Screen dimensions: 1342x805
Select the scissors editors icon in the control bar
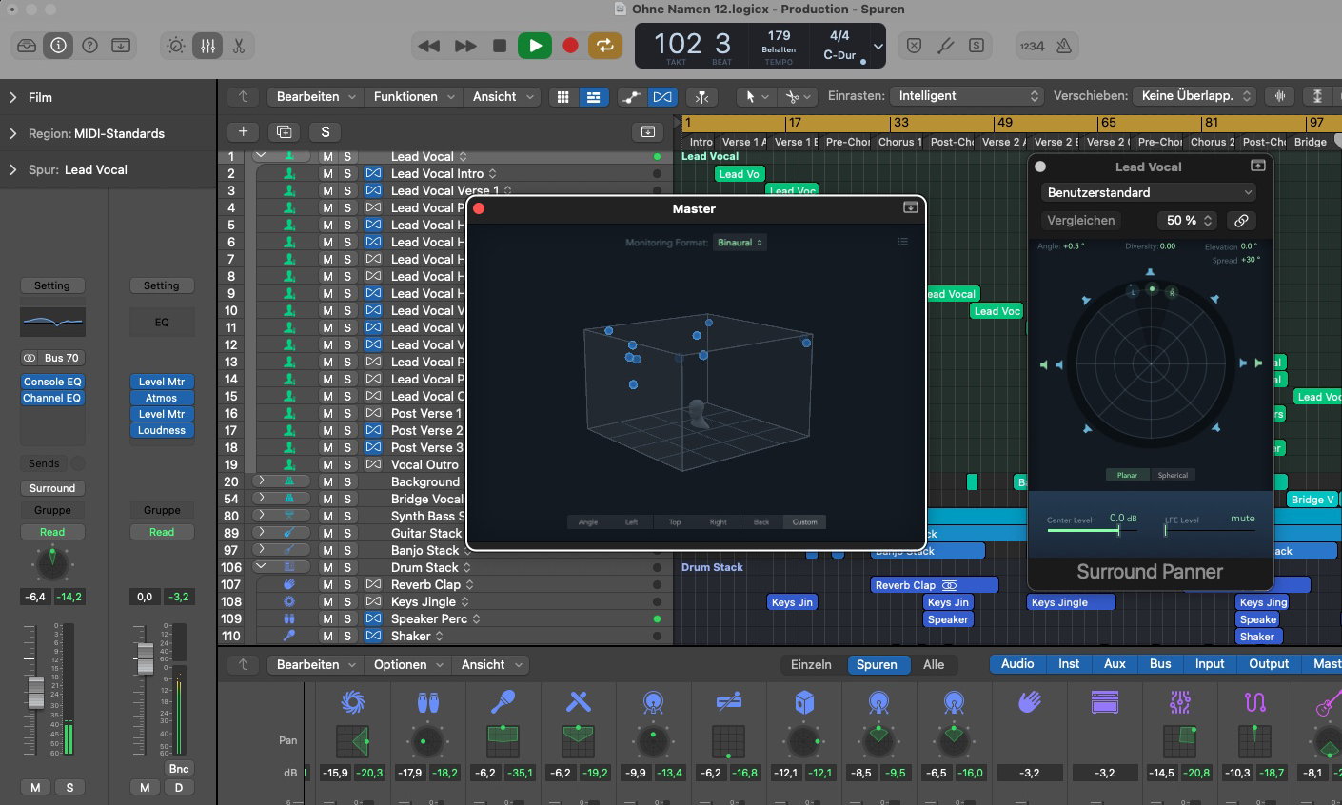tap(239, 46)
